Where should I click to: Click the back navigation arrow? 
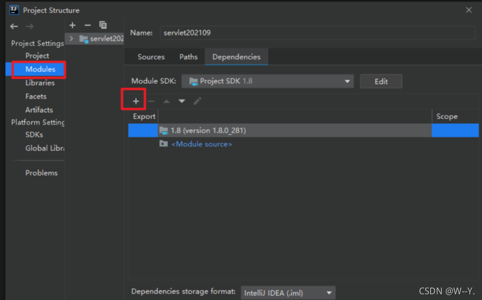tap(14, 26)
